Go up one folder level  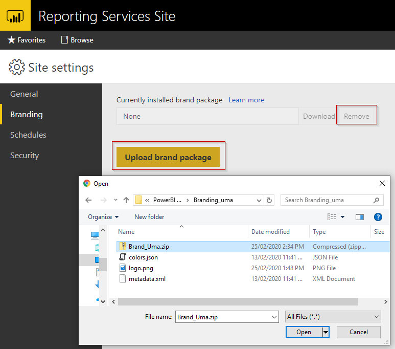point(126,200)
